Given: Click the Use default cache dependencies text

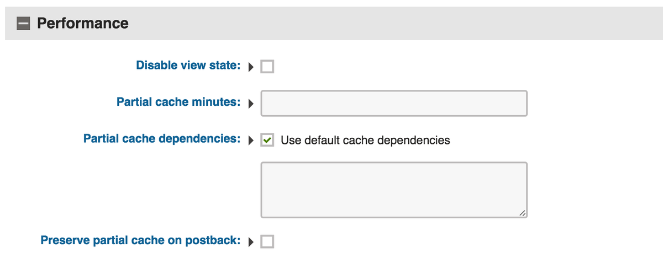Looking at the screenshot, I should tap(365, 140).
